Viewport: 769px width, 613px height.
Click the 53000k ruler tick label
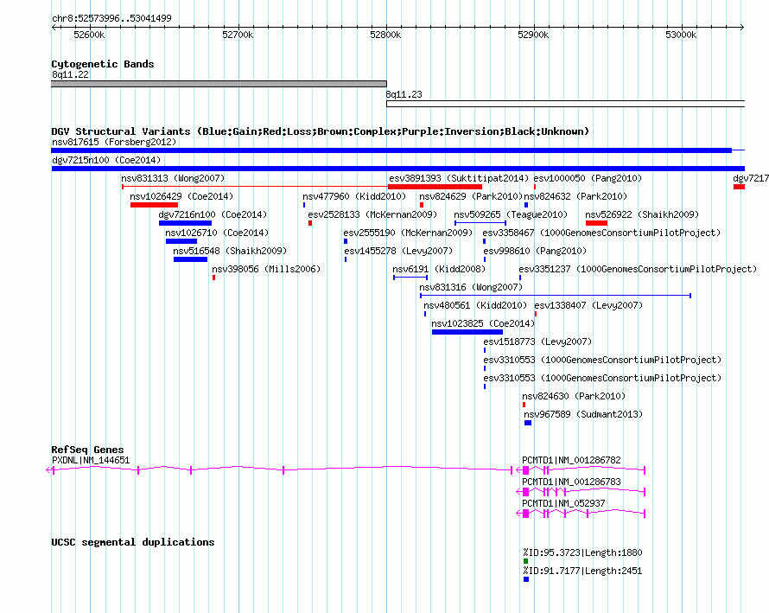tap(681, 35)
